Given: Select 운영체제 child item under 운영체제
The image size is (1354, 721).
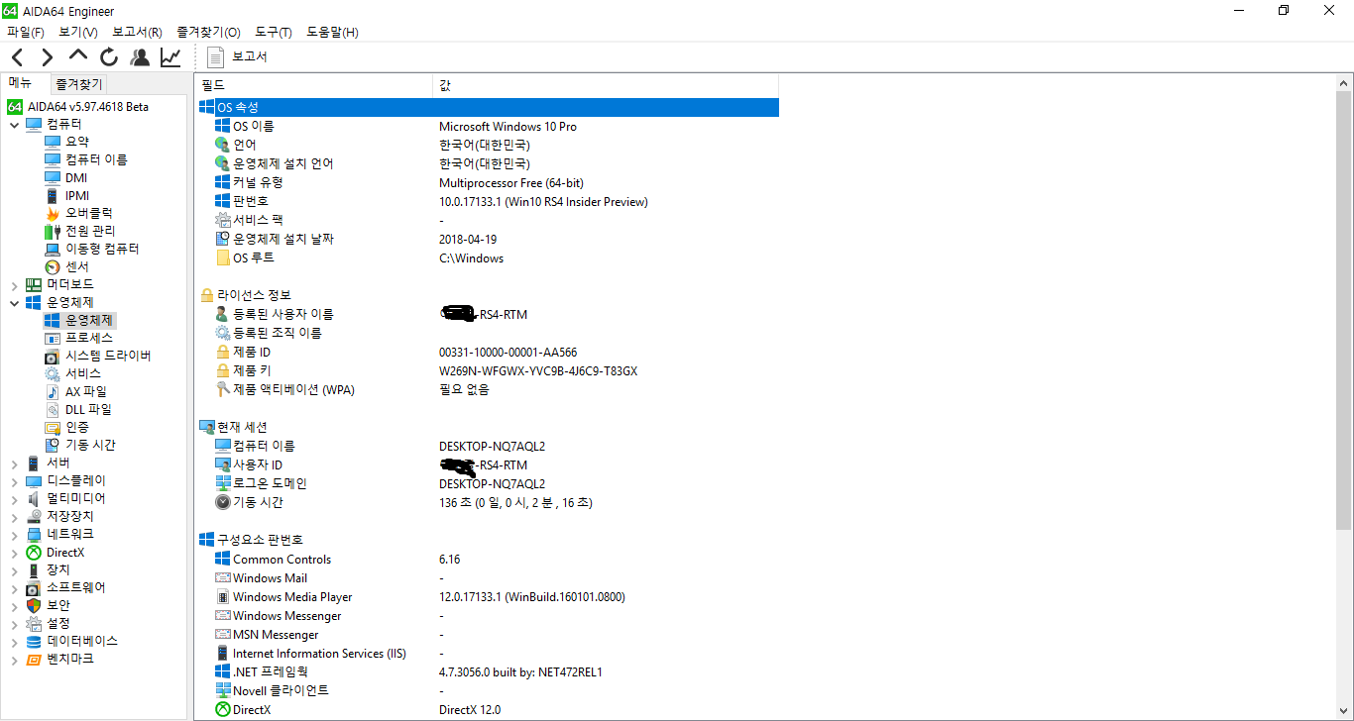Looking at the screenshot, I should (79, 320).
